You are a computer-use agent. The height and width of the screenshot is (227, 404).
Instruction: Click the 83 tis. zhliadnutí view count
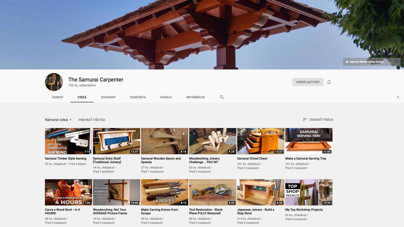pyautogui.click(x=296, y=215)
